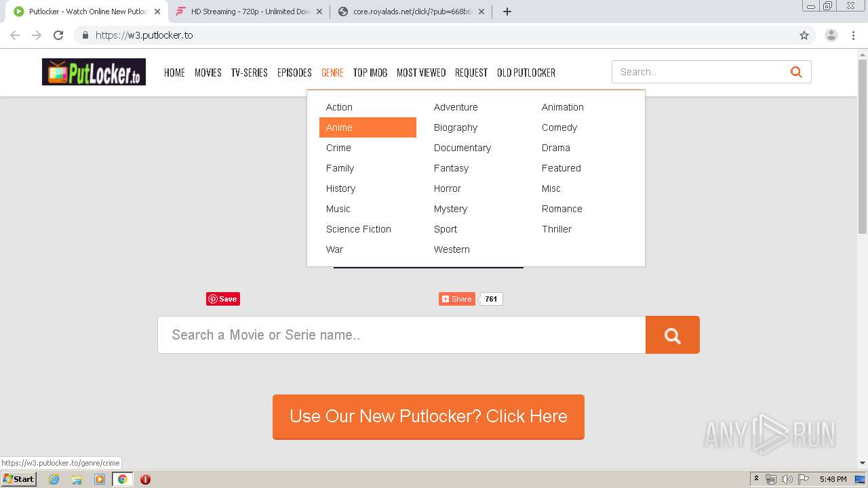Click the red Opera taskbar icon
Screen dimensions: 868x488
coord(145,479)
